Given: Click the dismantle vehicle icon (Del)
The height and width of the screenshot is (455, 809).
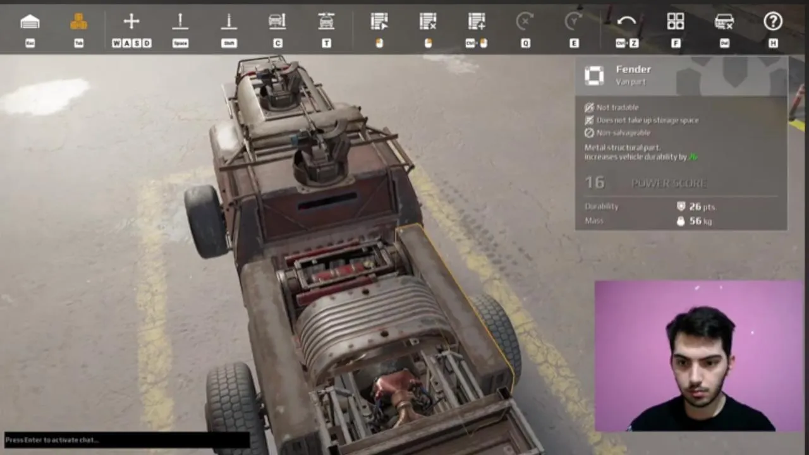Looking at the screenshot, I should pos(724,21).
